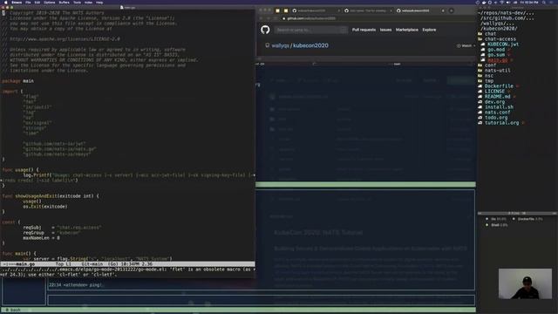Screen dimensions: 558x314
Task: Open the Help menu
Action: tap(99, 2)
